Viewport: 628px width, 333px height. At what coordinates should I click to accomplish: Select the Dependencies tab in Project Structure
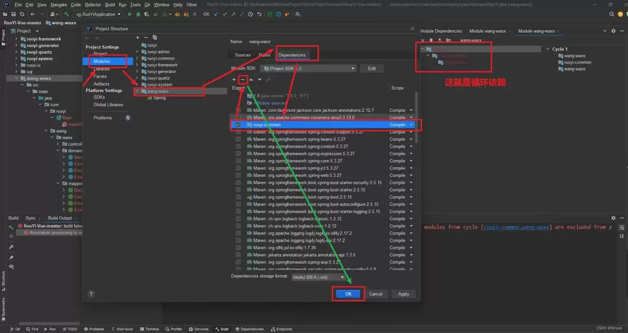(x=291, y=55)
